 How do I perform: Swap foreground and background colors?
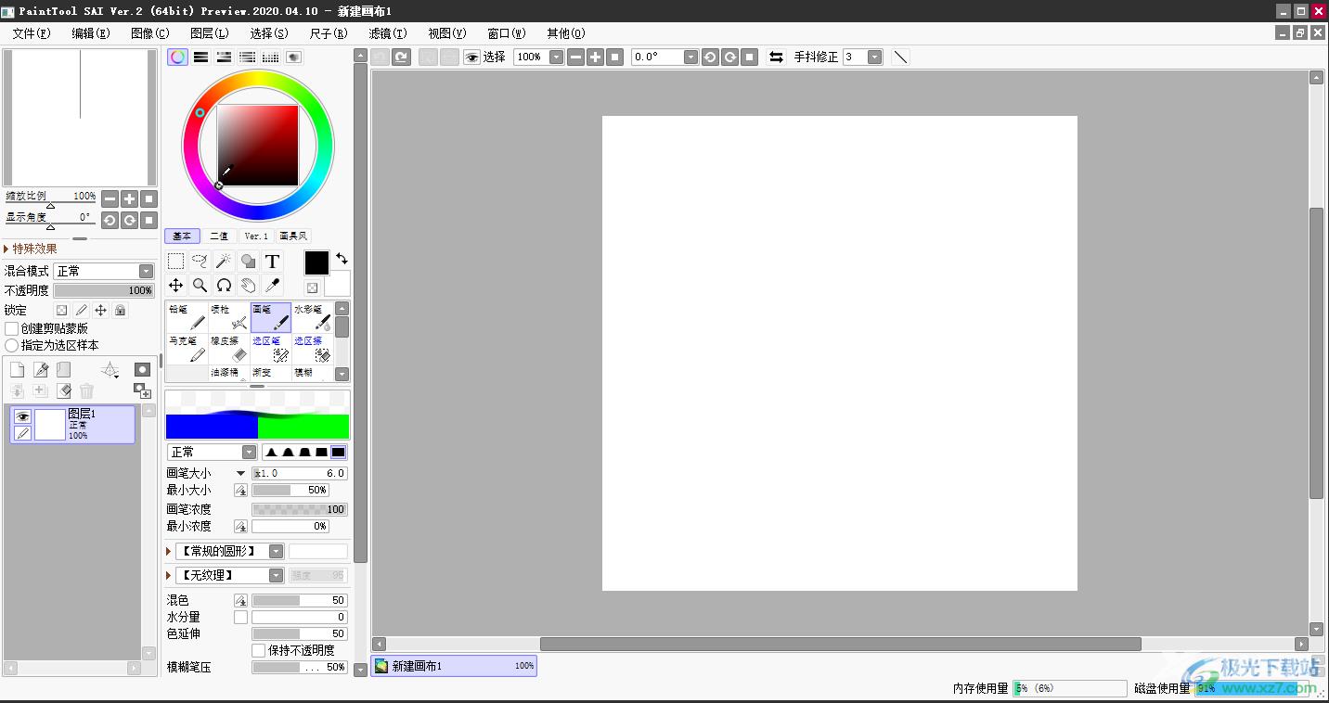point(342,259)
